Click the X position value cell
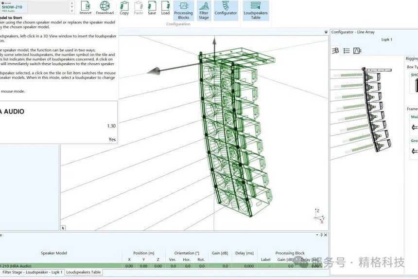418x279 pixels. pos(129,266)
